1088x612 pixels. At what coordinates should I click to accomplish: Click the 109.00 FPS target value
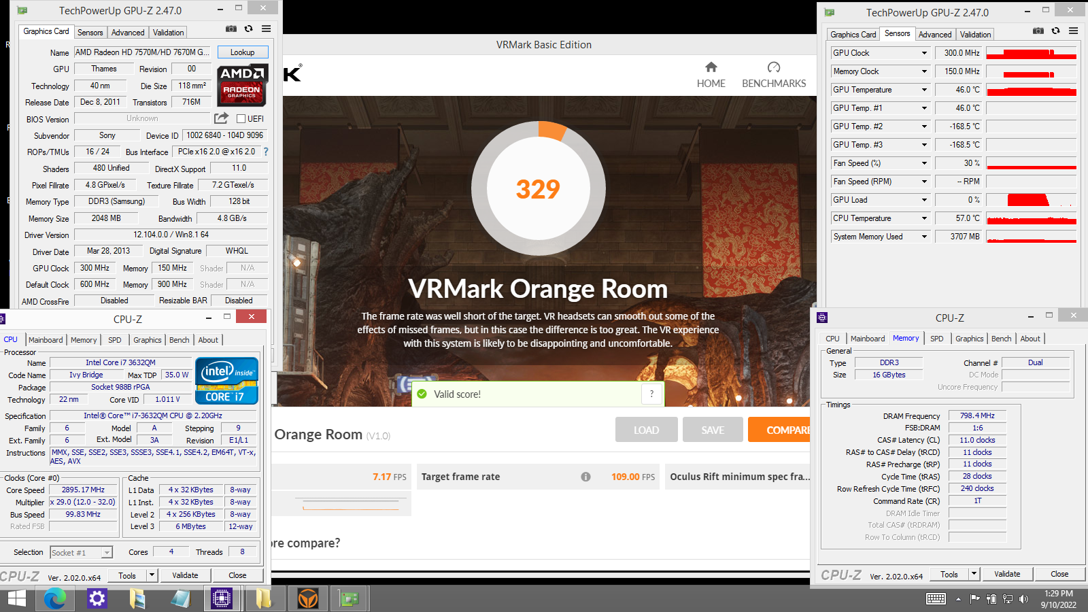pos(633,477)
